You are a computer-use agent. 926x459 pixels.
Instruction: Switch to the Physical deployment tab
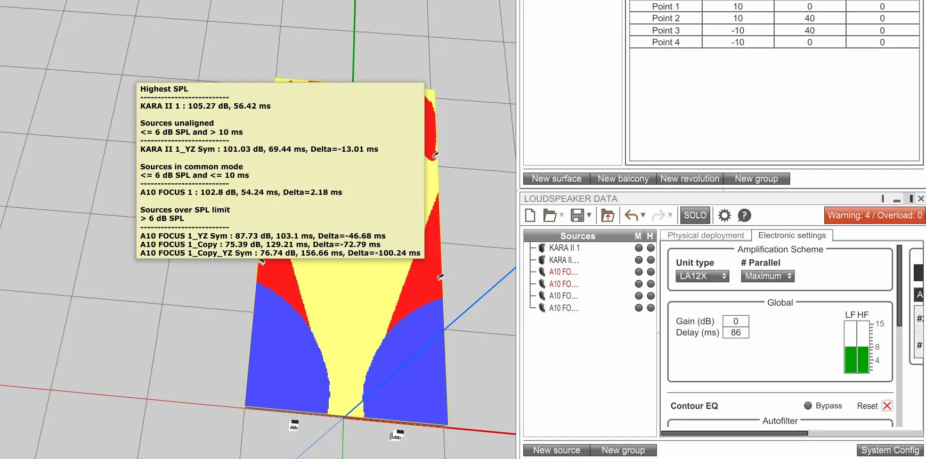[x=705, y=235]
